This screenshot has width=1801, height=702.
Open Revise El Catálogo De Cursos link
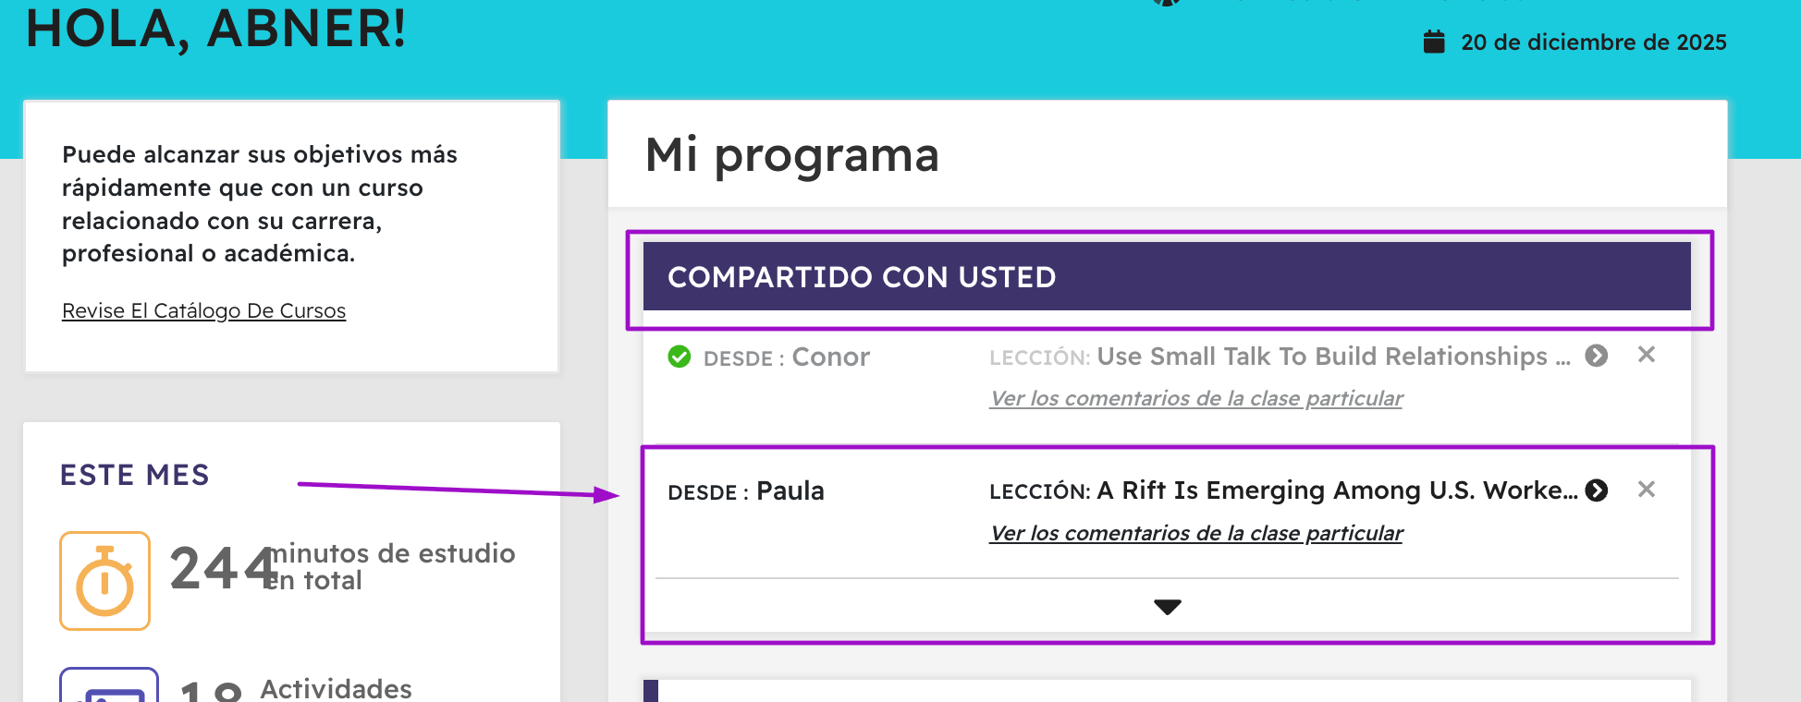pos(203,310)
